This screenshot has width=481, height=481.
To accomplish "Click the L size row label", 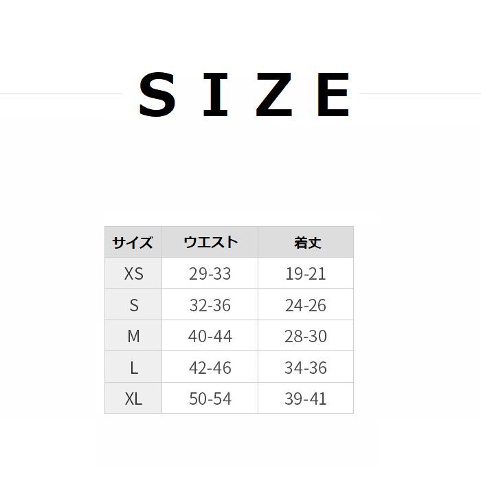I will point(133,367).
